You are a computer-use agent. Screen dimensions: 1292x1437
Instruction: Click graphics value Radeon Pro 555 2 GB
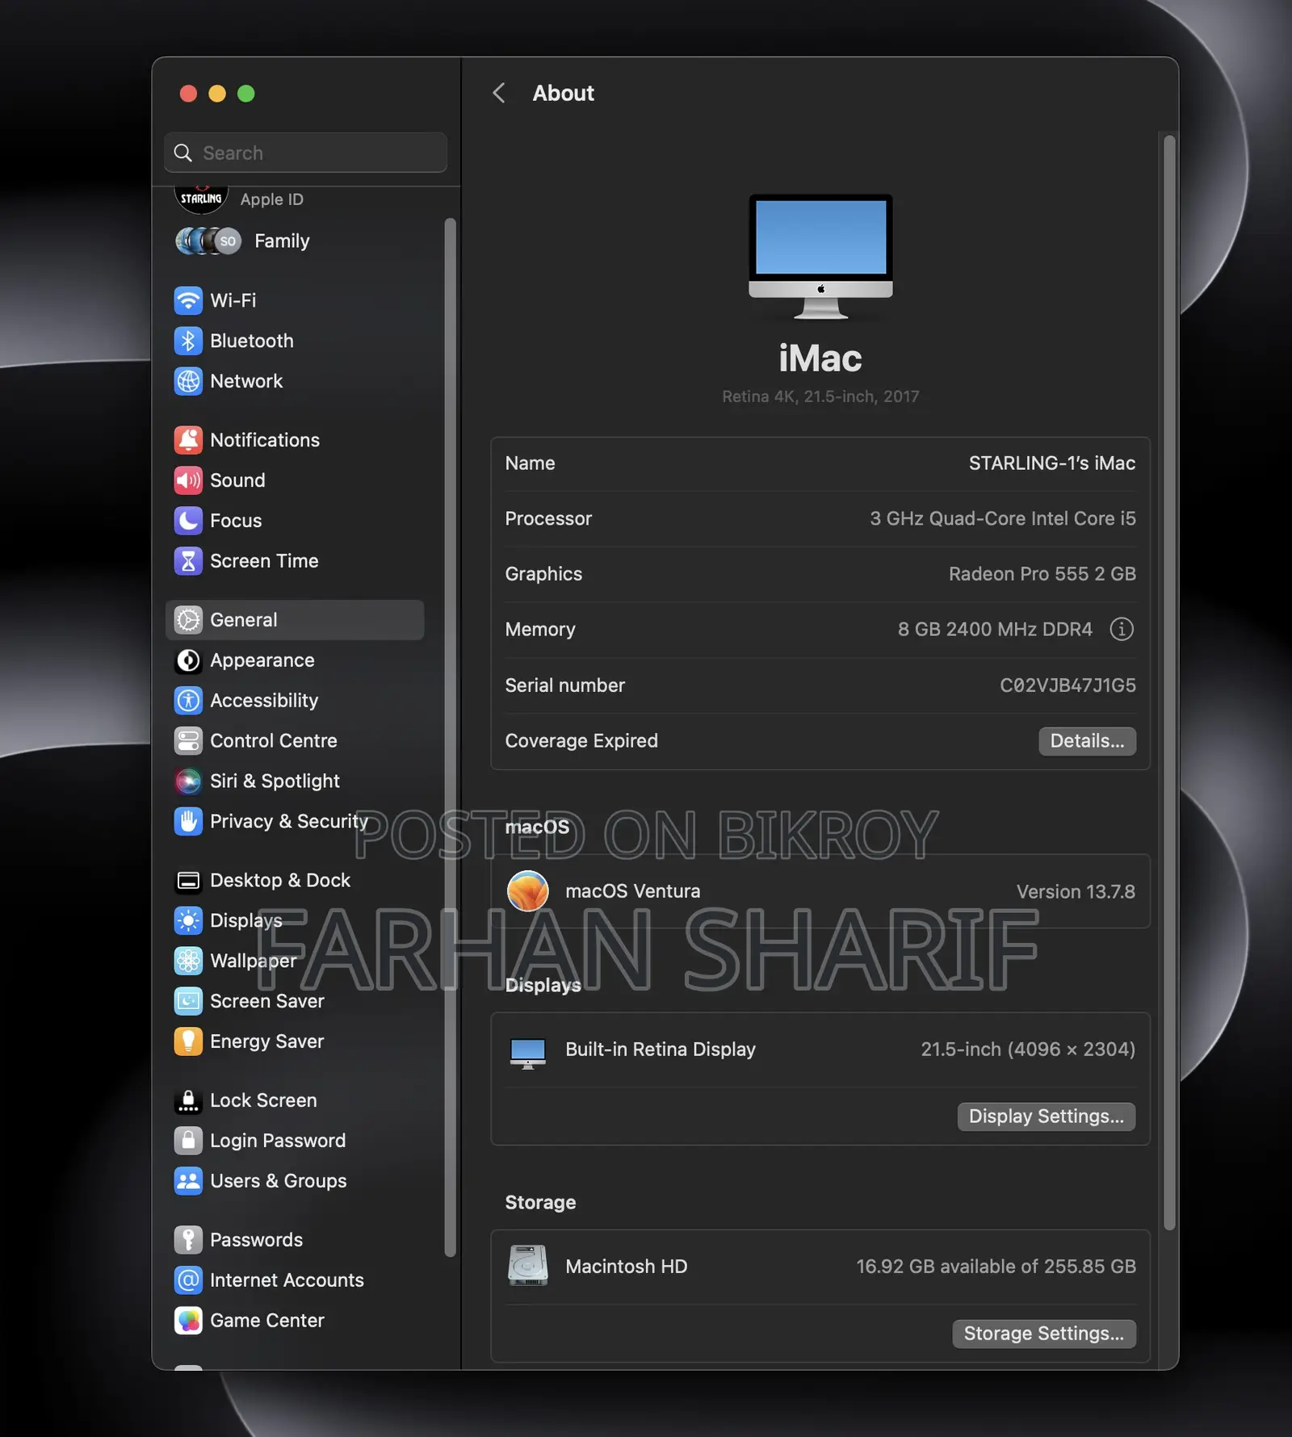(1042, 574)
